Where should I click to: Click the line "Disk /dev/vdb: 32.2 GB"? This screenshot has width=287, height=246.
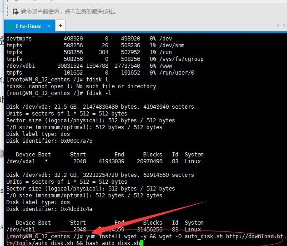[100, 175]
